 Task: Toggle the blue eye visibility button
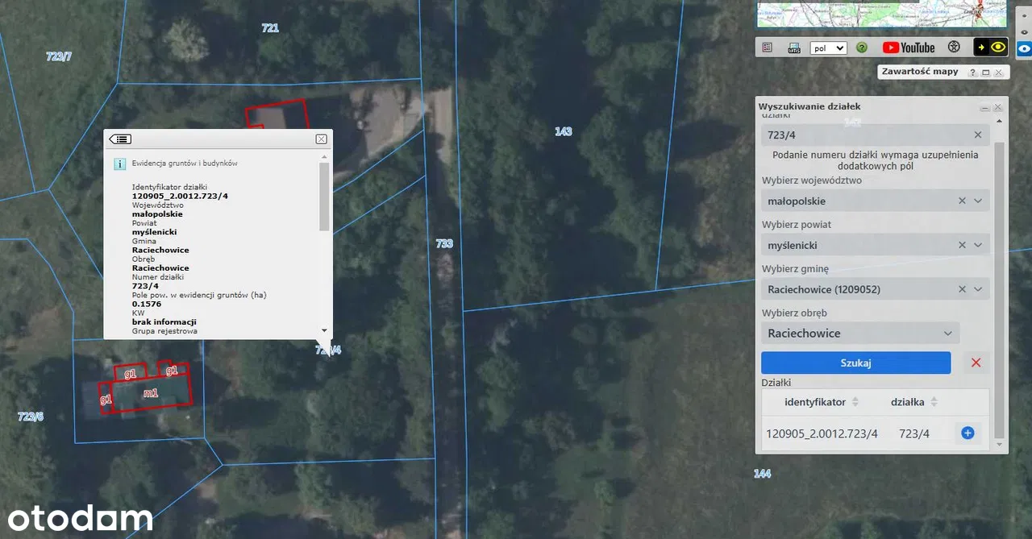pyautogui.click(x=1024, y=48)
